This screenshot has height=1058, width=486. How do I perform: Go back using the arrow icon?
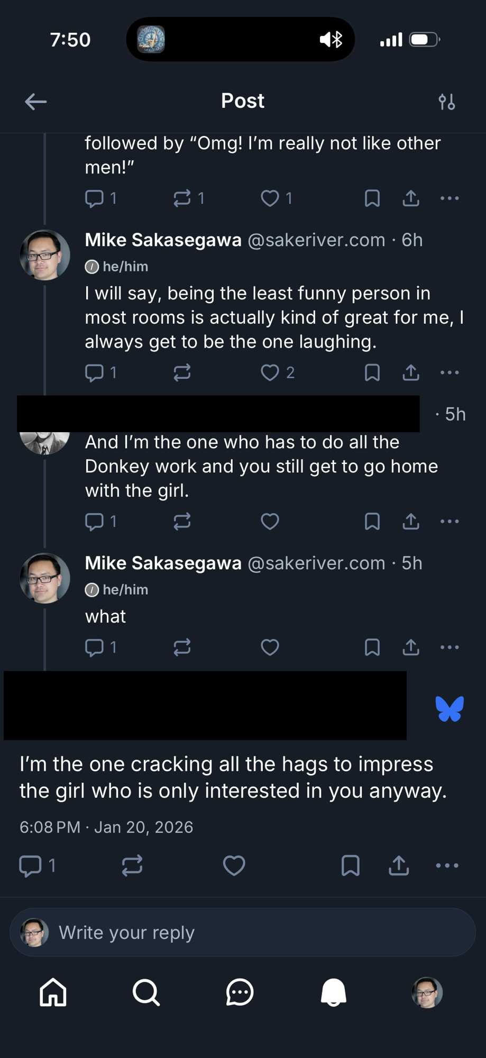click(36, 102)
